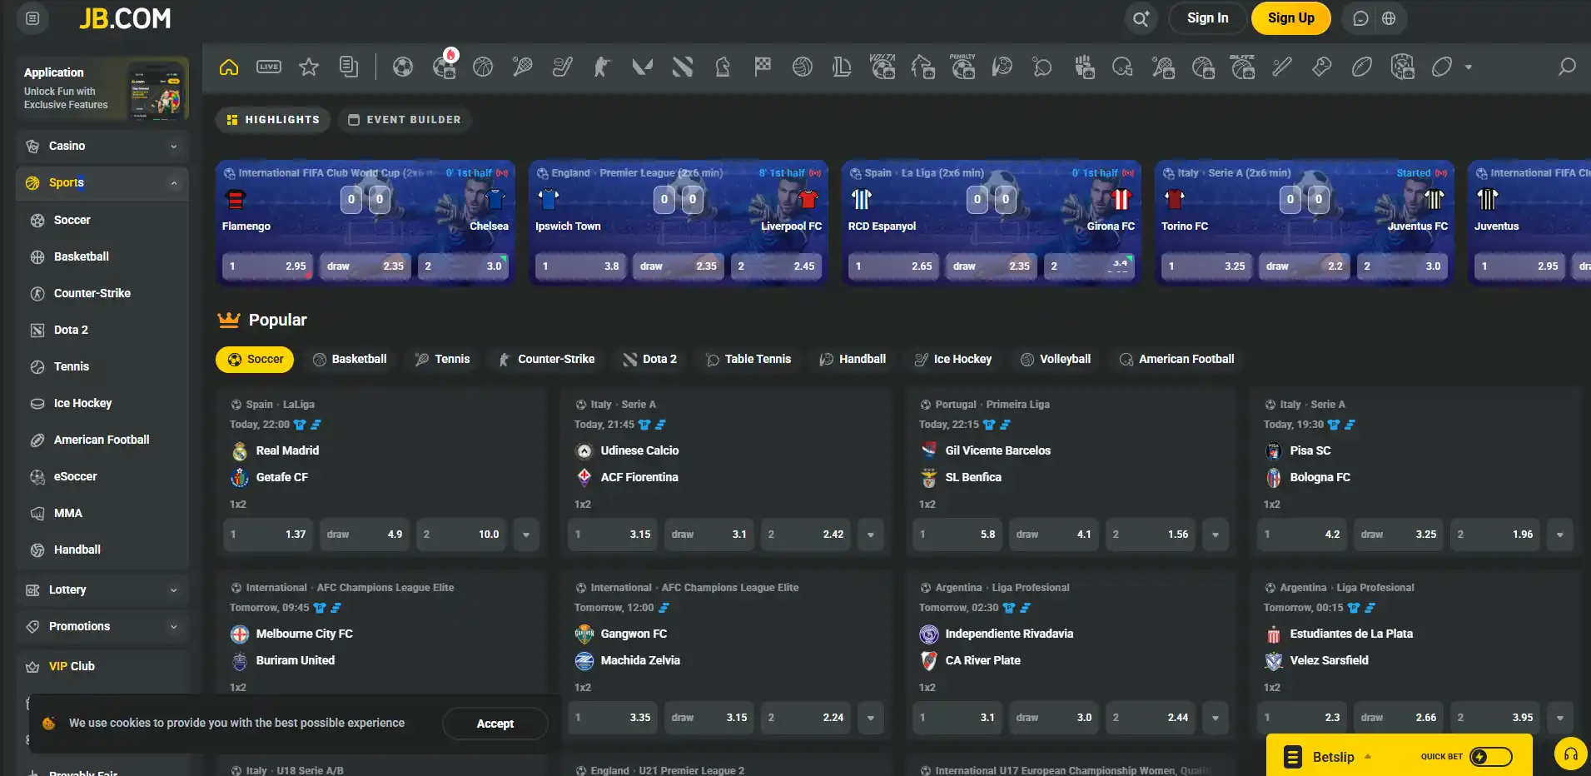Select the football helmet icon
This screenshot has width=1591, height=776.
pos(1122,67)
